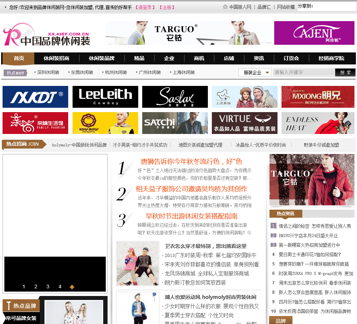Open the 休闲装品牌 navigation item
Viewport: 357px width, 324px height.
click(101, 58)
